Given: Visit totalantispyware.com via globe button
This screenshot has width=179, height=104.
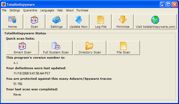Looking at the screenshot, I should click(155, 22).
